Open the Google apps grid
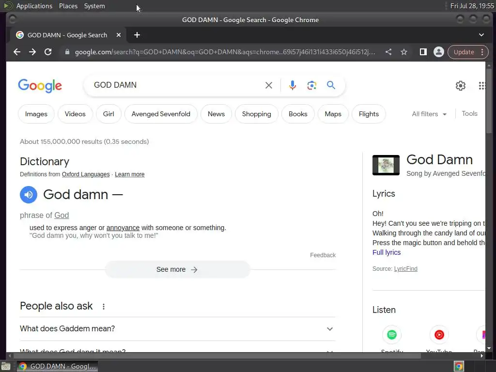Viewport: 496px width, 372px height. coord(482,85)
